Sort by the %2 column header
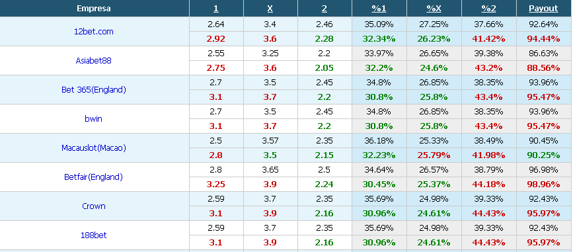 [488, 9]
